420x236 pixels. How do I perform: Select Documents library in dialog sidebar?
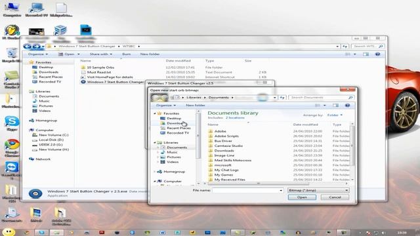[x=177, y=147]
